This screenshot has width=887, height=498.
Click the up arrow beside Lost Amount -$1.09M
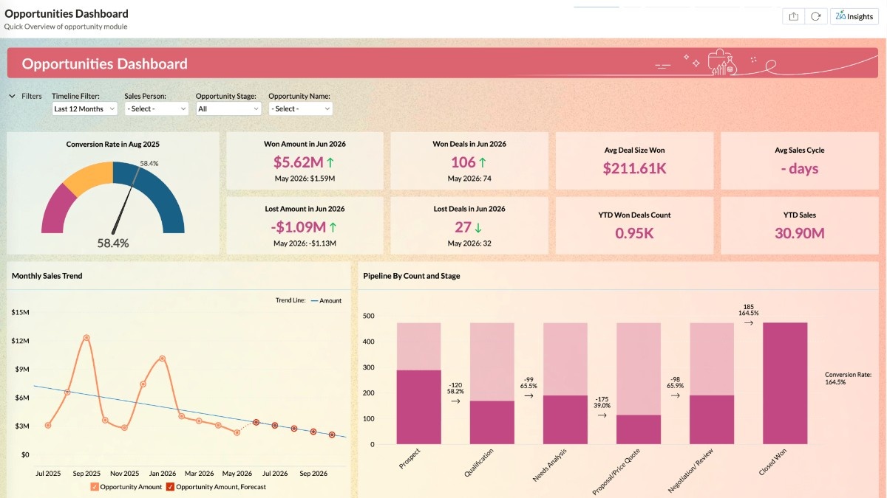[x=333, y=227]
